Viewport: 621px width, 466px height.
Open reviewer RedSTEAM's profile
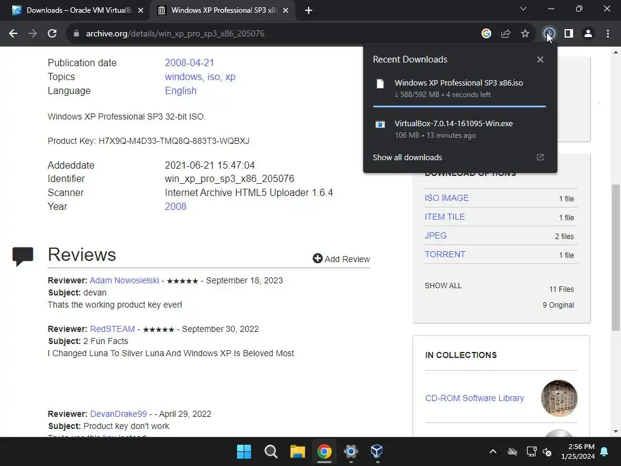click(112, 329)
